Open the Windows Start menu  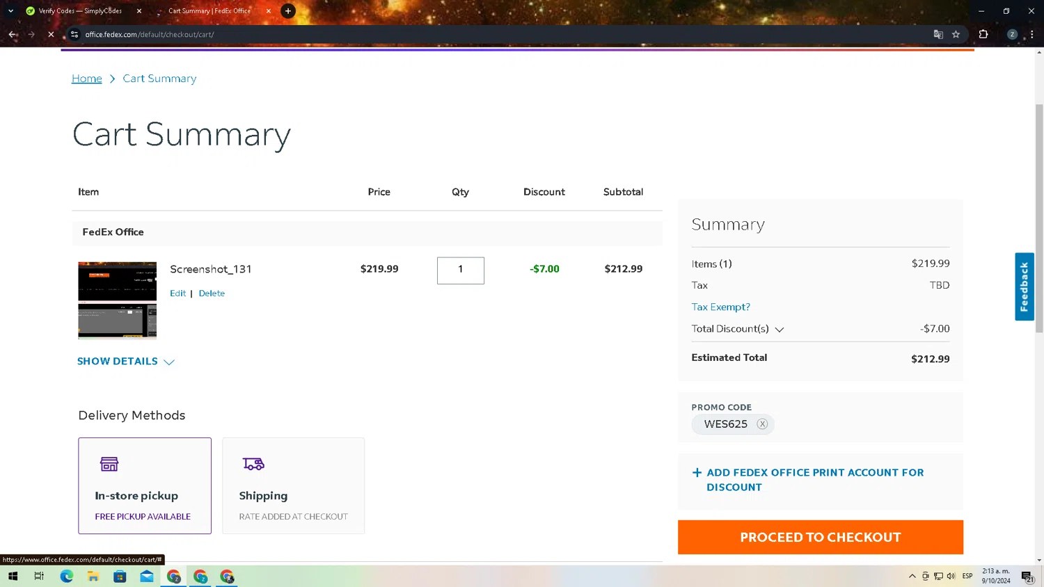(13, 576)
